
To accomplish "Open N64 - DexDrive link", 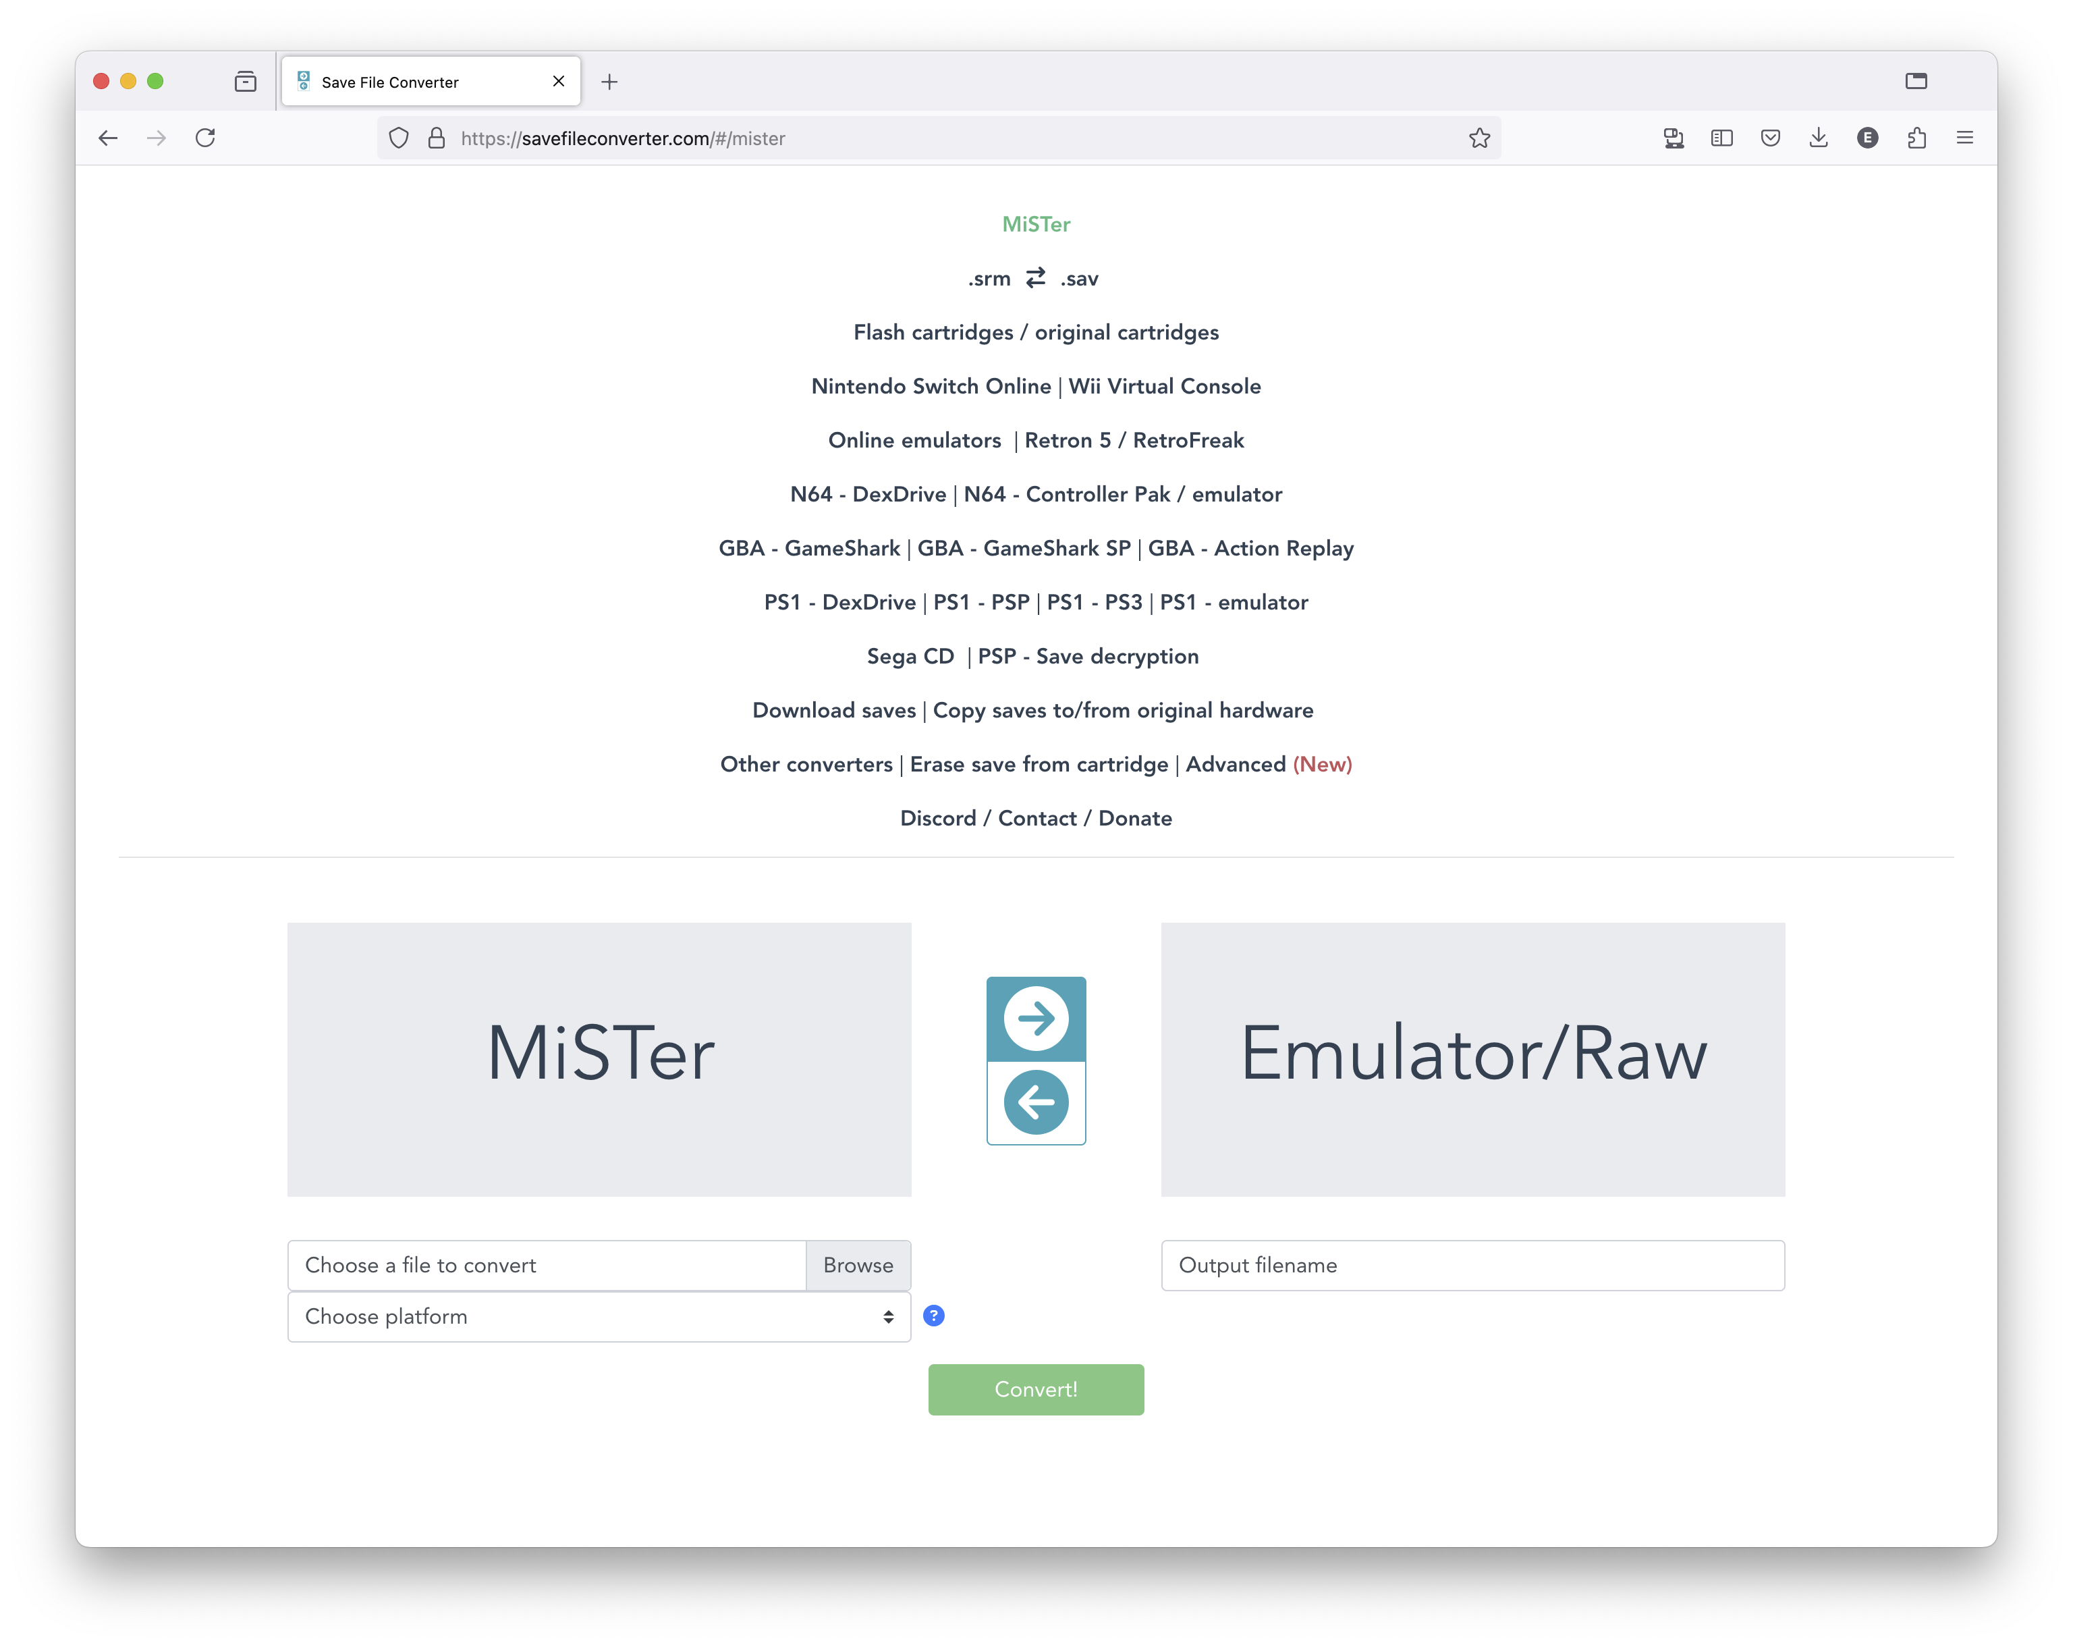I will [868, 493].
